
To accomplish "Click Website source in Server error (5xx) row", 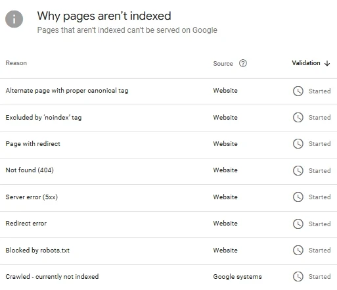I will (225, 197).
